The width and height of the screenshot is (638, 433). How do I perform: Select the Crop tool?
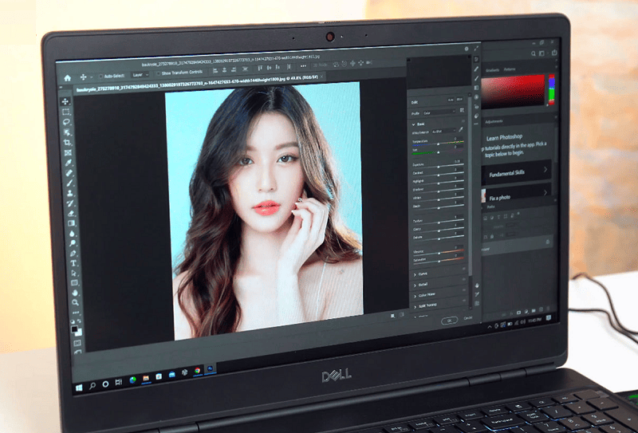coord(68,142)
